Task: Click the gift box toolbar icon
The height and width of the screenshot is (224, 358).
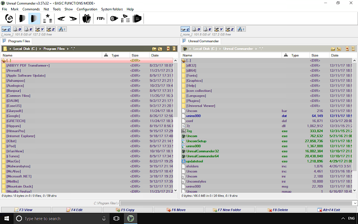Action: click(87, 19)
